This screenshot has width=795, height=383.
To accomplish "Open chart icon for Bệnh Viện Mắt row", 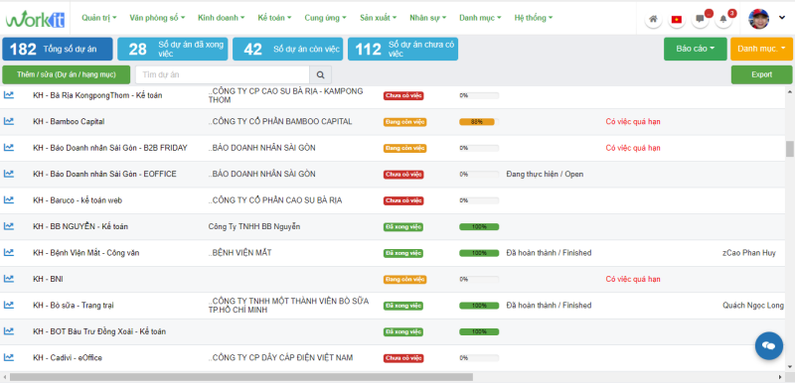I will point(9,252).
